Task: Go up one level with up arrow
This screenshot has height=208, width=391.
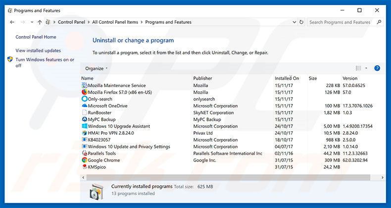Action: [40, 22]
